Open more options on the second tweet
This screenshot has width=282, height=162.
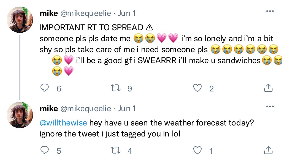[x=270, y=106]
